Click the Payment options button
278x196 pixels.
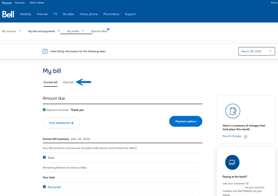click(186, 121)
